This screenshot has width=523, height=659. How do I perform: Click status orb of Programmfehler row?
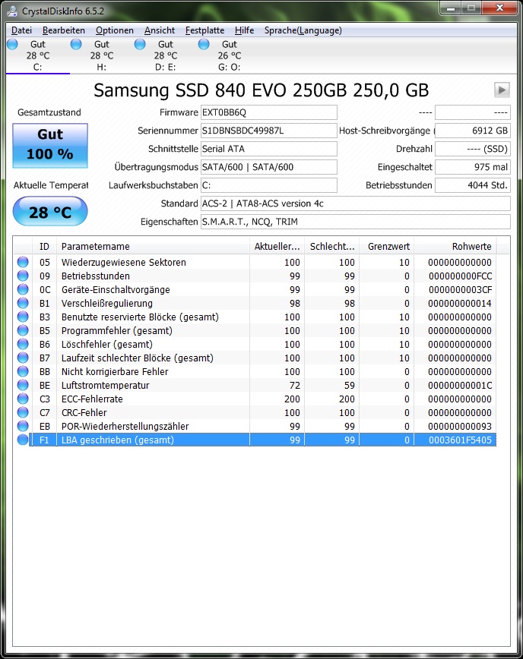(23, 330)
